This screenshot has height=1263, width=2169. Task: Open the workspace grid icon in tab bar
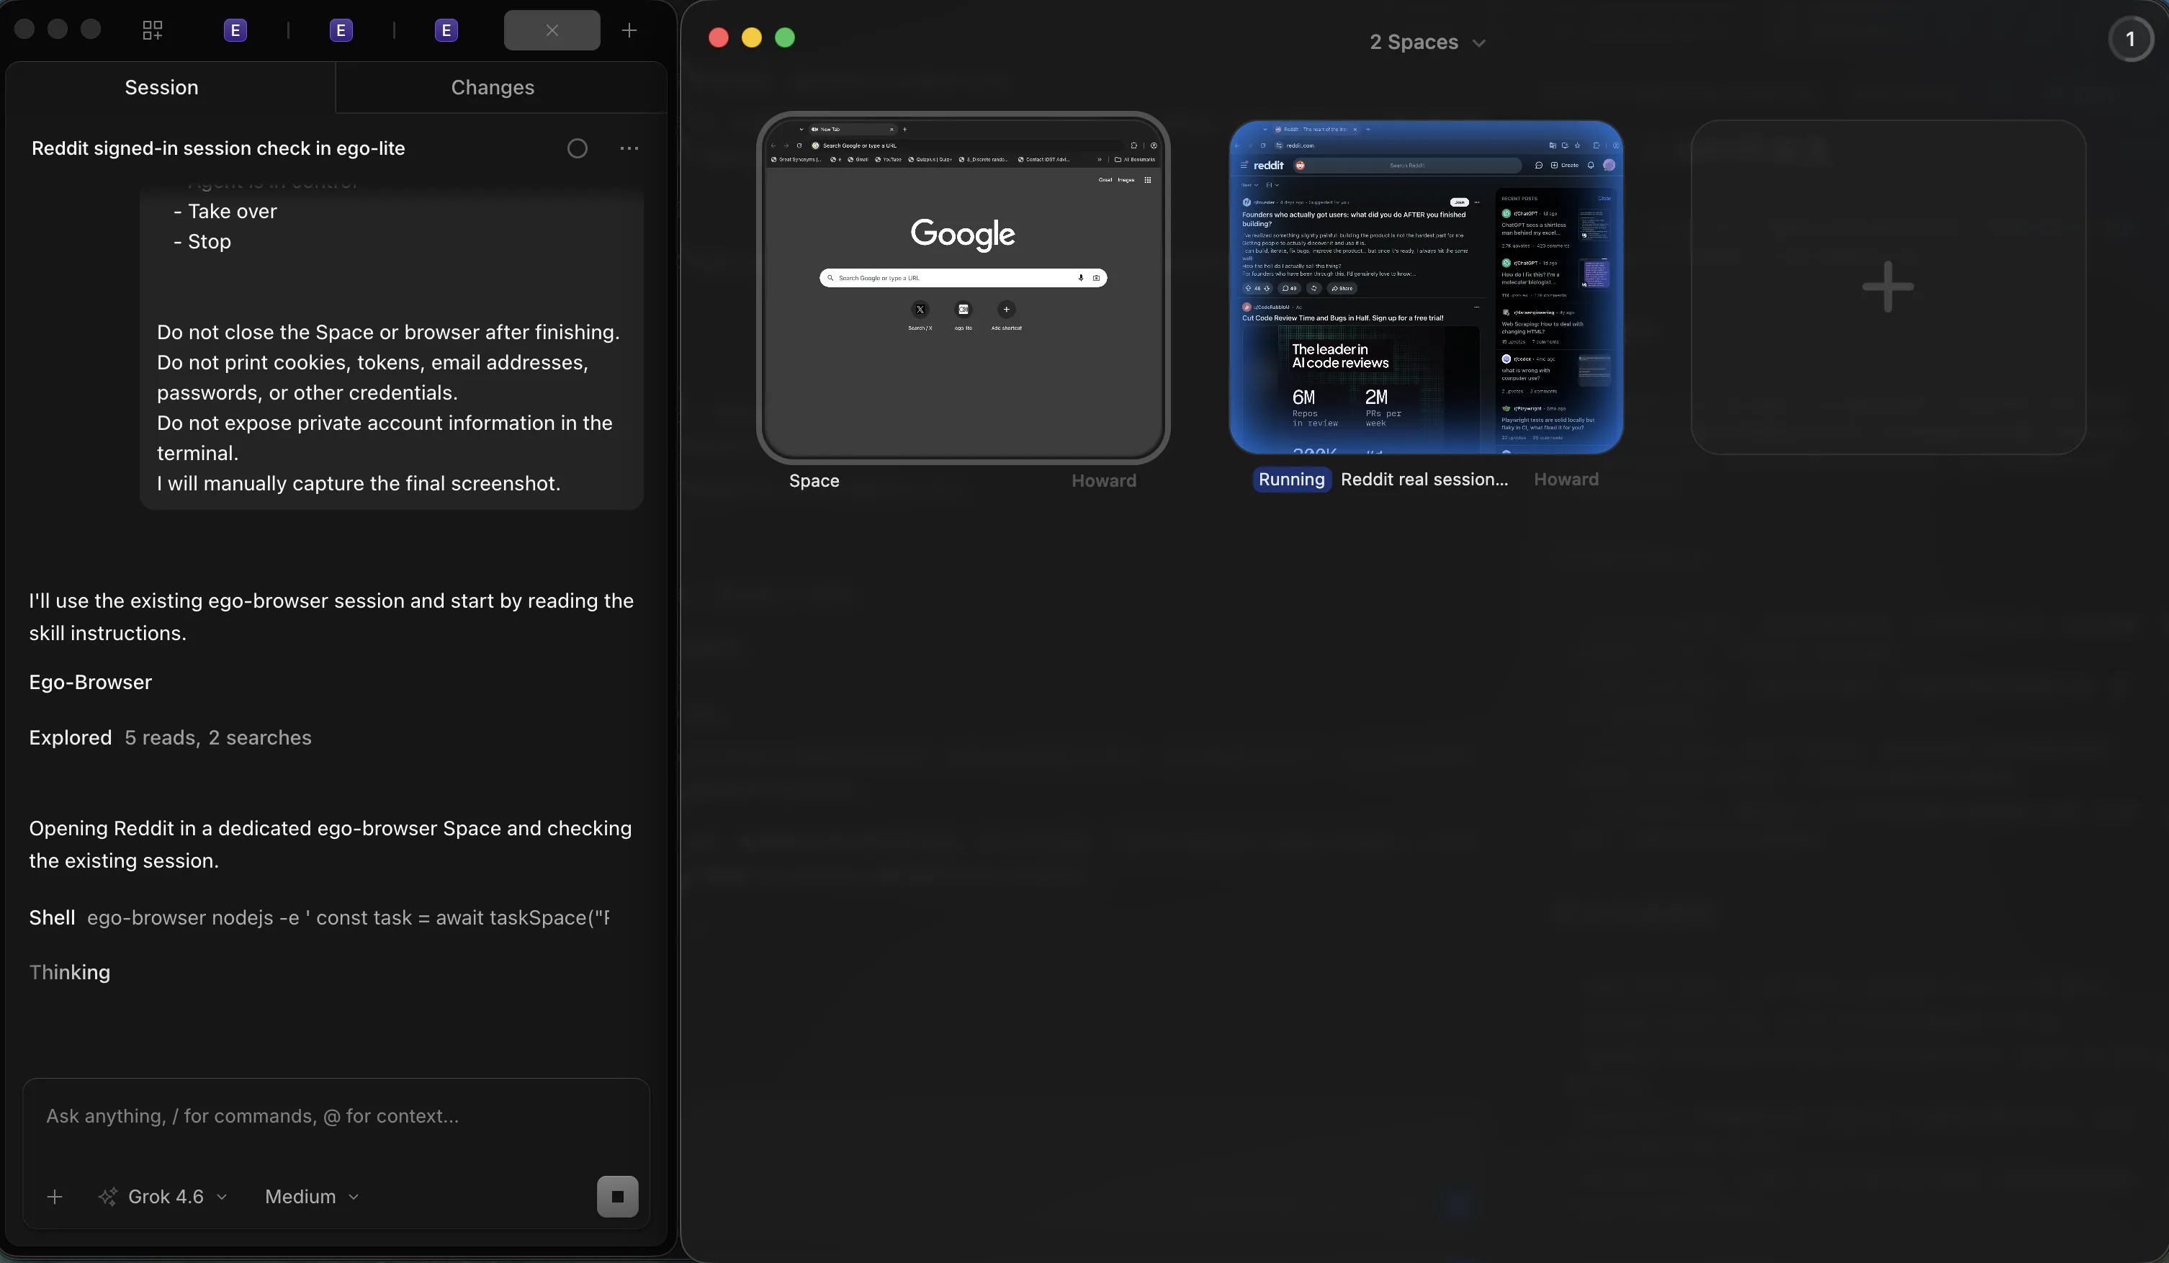click(153, 30)
